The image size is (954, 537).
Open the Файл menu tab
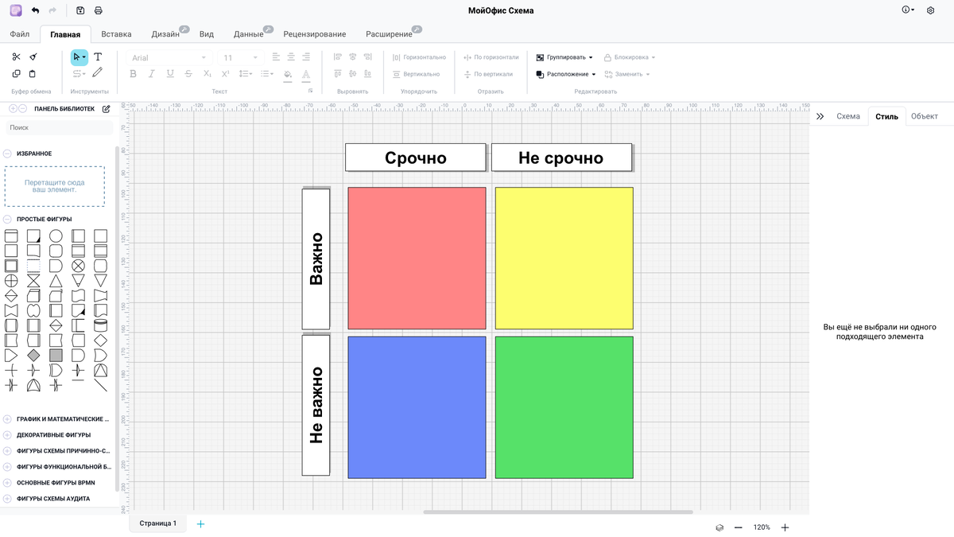point(20,34)
